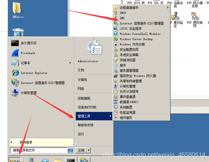
Task: Click the Server Manager taskbar icon
Action: [x=31, y=160]
